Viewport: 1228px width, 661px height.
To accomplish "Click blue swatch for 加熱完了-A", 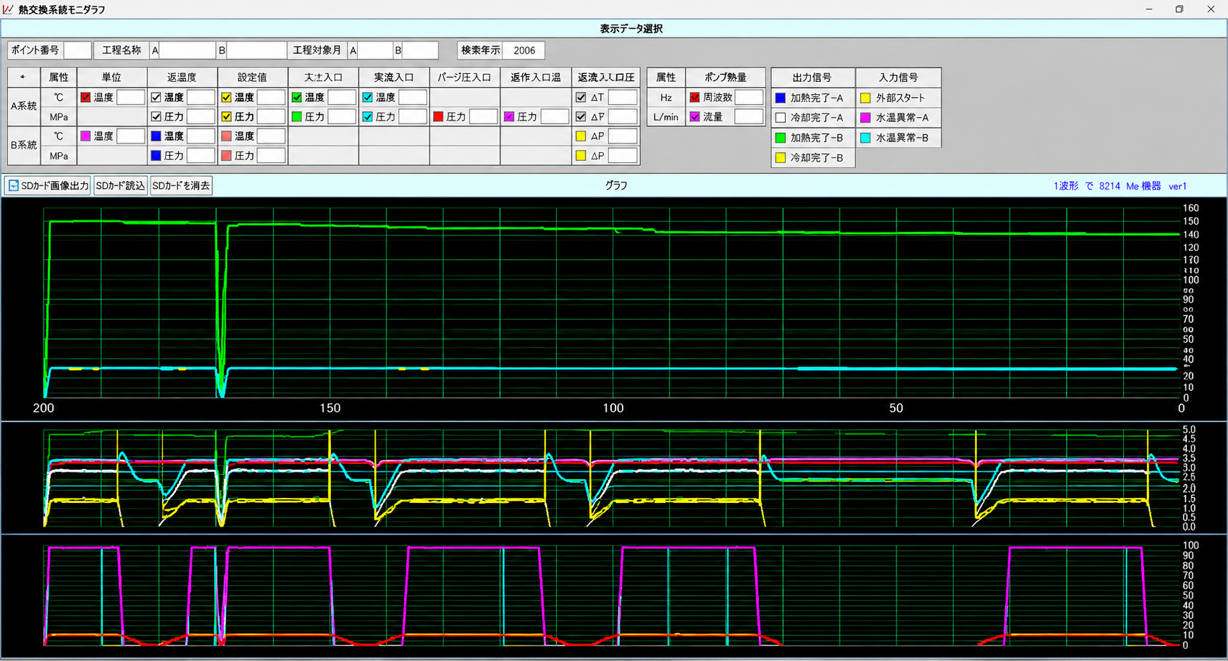I will pyautogui.click(x=781, y=98).
